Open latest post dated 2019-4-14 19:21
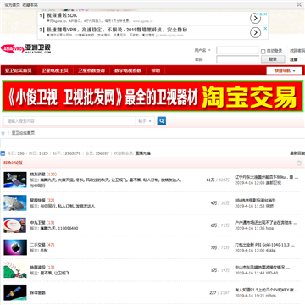This screenshot has width=305, height=305. (267, 290)
